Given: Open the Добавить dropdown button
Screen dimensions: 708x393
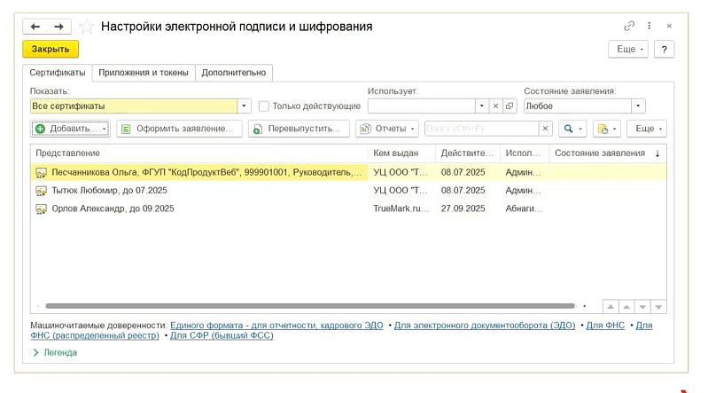Looking at the screenshot, I should [x=70, y=129].
